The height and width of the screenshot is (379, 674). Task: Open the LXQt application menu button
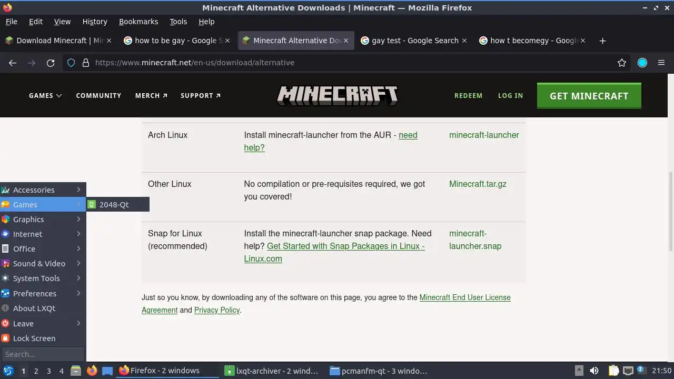click(x=8, y=371)
